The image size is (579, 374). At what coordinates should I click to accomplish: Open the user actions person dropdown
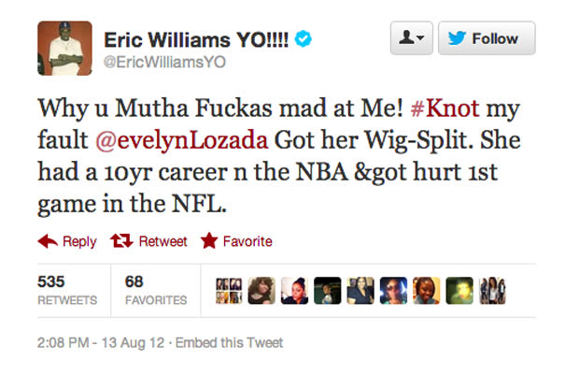tap(411, 38)
